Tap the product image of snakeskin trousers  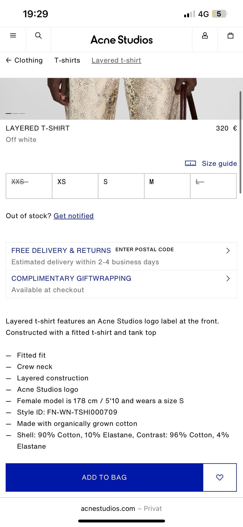pos(121,99)
